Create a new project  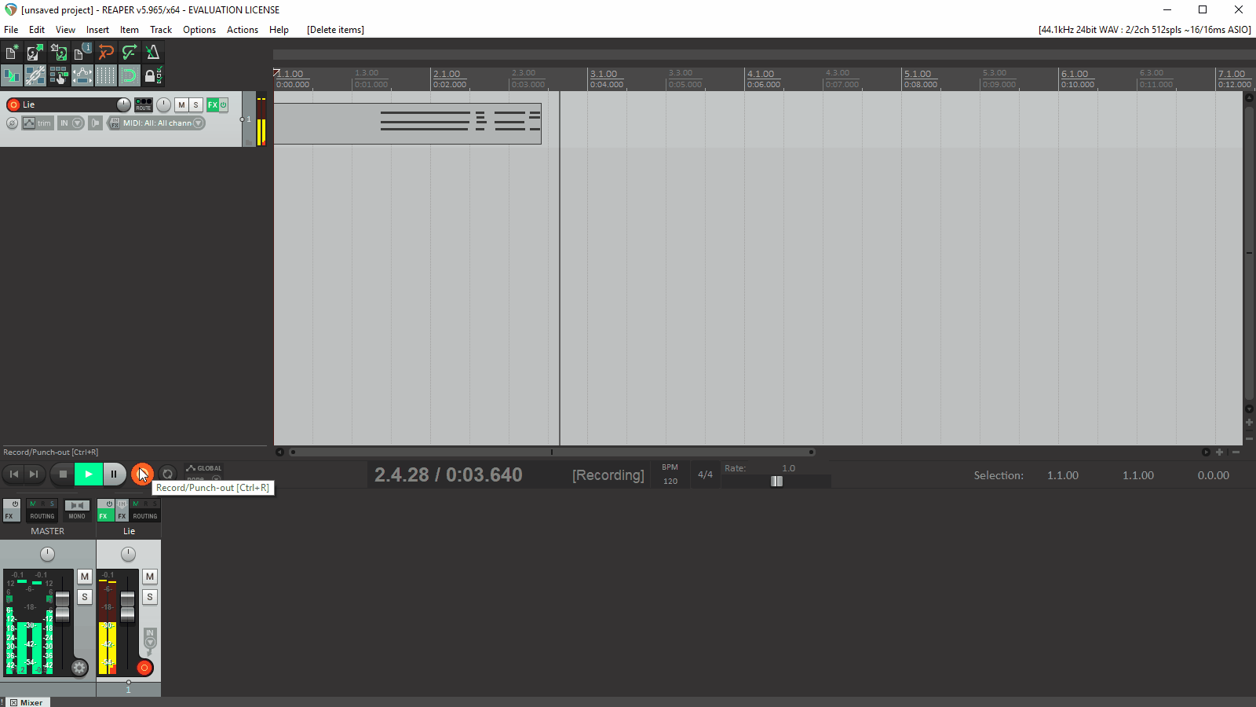[x=11, y=52]
